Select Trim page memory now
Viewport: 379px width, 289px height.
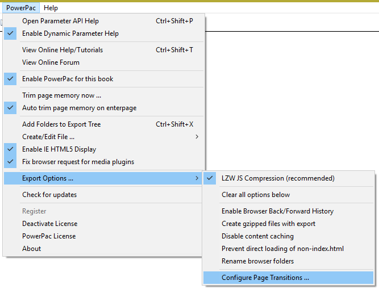[103, 95]
